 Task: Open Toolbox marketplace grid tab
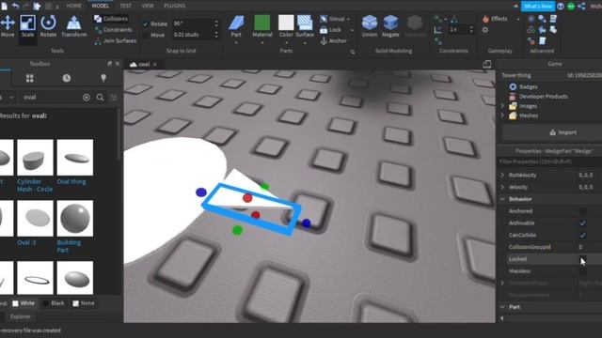29,78
